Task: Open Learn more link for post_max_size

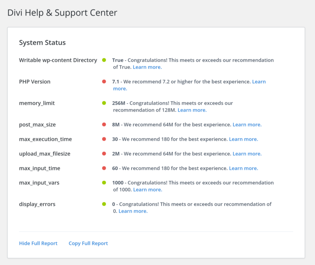Action: 247,124
